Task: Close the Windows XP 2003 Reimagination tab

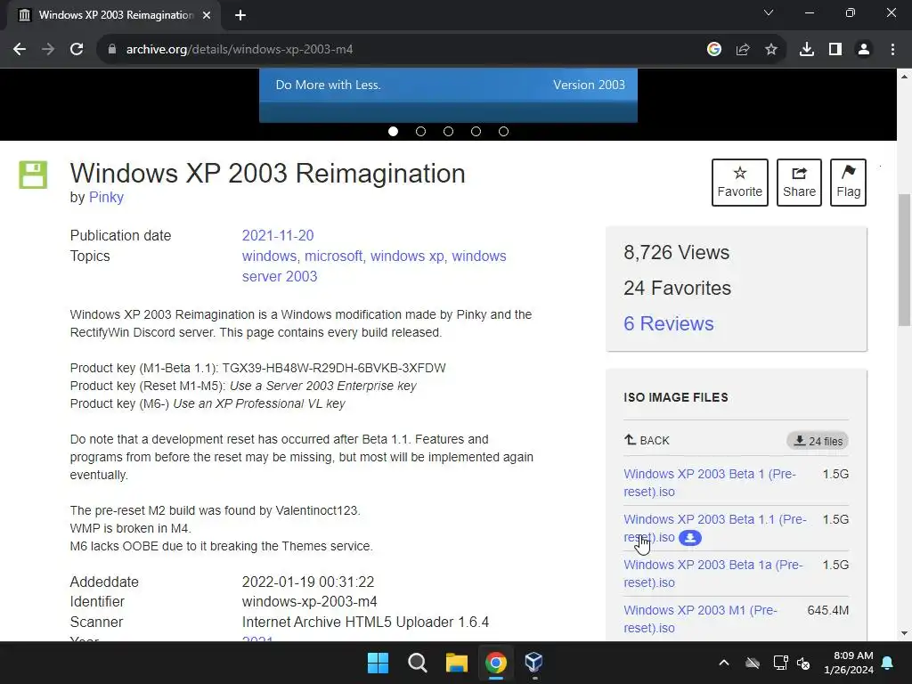Action: click(207, 15)
